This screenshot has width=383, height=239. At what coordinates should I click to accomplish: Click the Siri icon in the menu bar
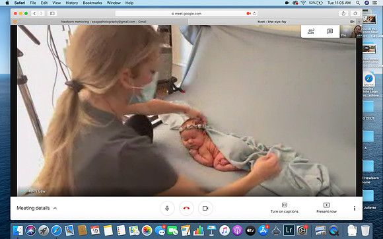point(366,3)
